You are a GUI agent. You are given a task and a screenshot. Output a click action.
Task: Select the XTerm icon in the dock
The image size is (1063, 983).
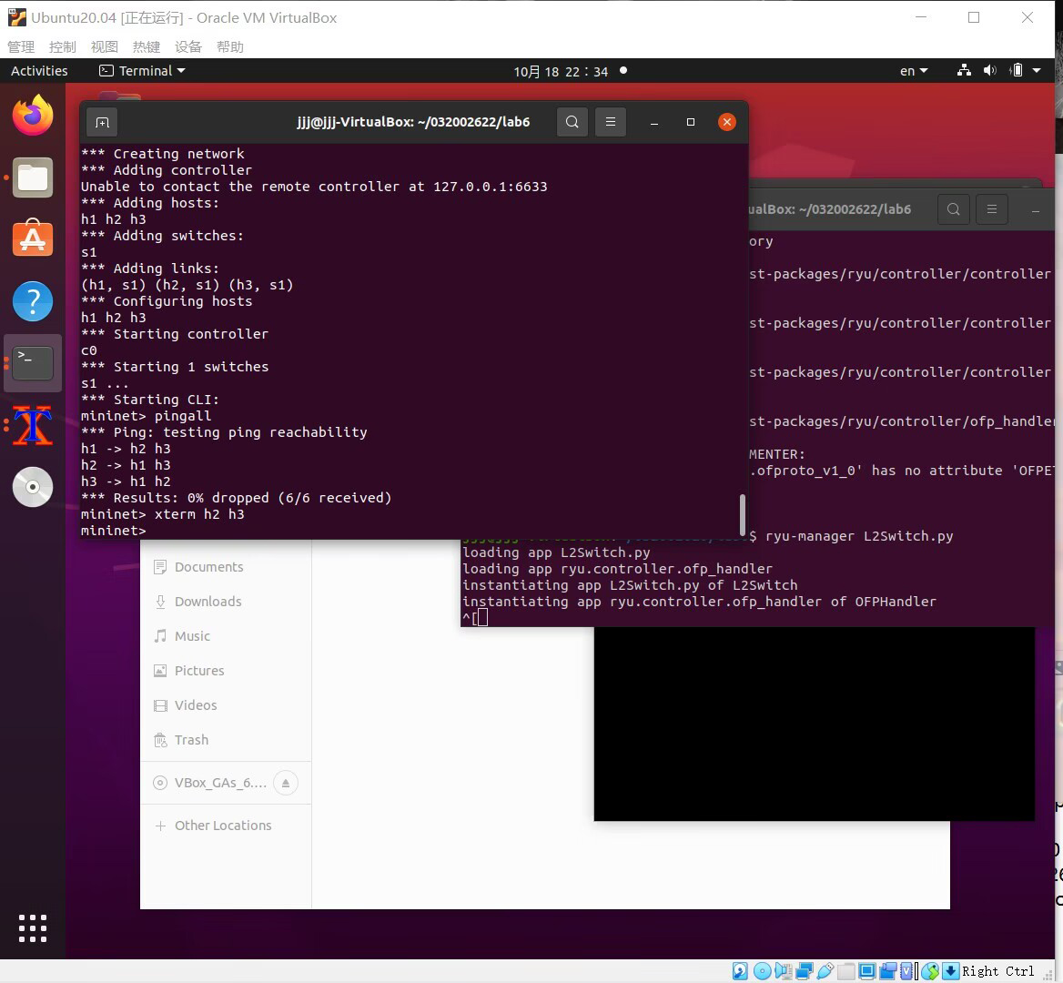coord(33,425)
